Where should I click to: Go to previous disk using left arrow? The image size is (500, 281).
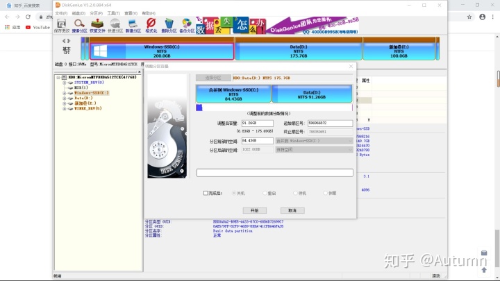coord(64,41)
